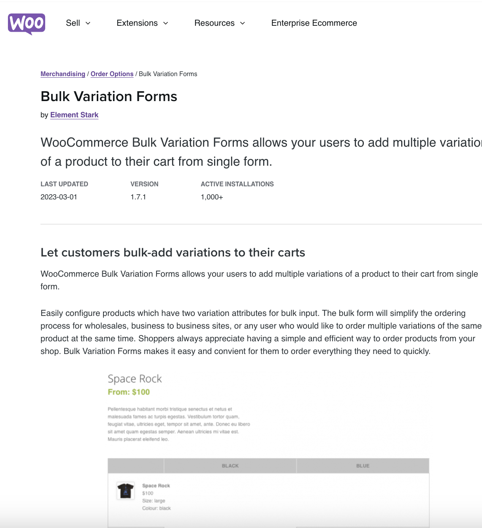This screenshot has height=528, width=482.
Task: Select the BLACK column header in the preview
Action: coord(230,466)
